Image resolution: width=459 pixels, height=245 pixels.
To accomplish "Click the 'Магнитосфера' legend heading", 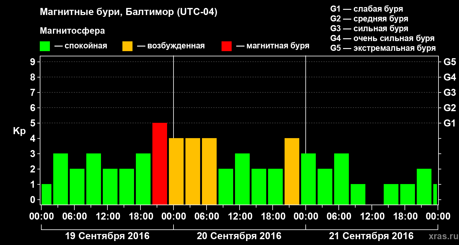I will (72, 31).
